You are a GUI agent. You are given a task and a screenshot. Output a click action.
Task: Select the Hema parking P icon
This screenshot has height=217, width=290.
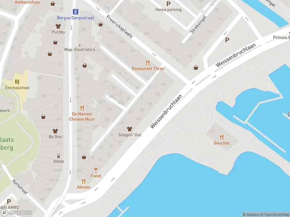coord(168,4)
